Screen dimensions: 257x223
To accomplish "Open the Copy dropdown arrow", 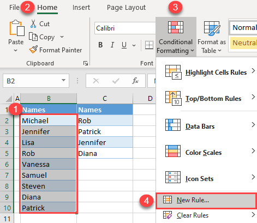I will pyautogui.click(x=62, y=37).
